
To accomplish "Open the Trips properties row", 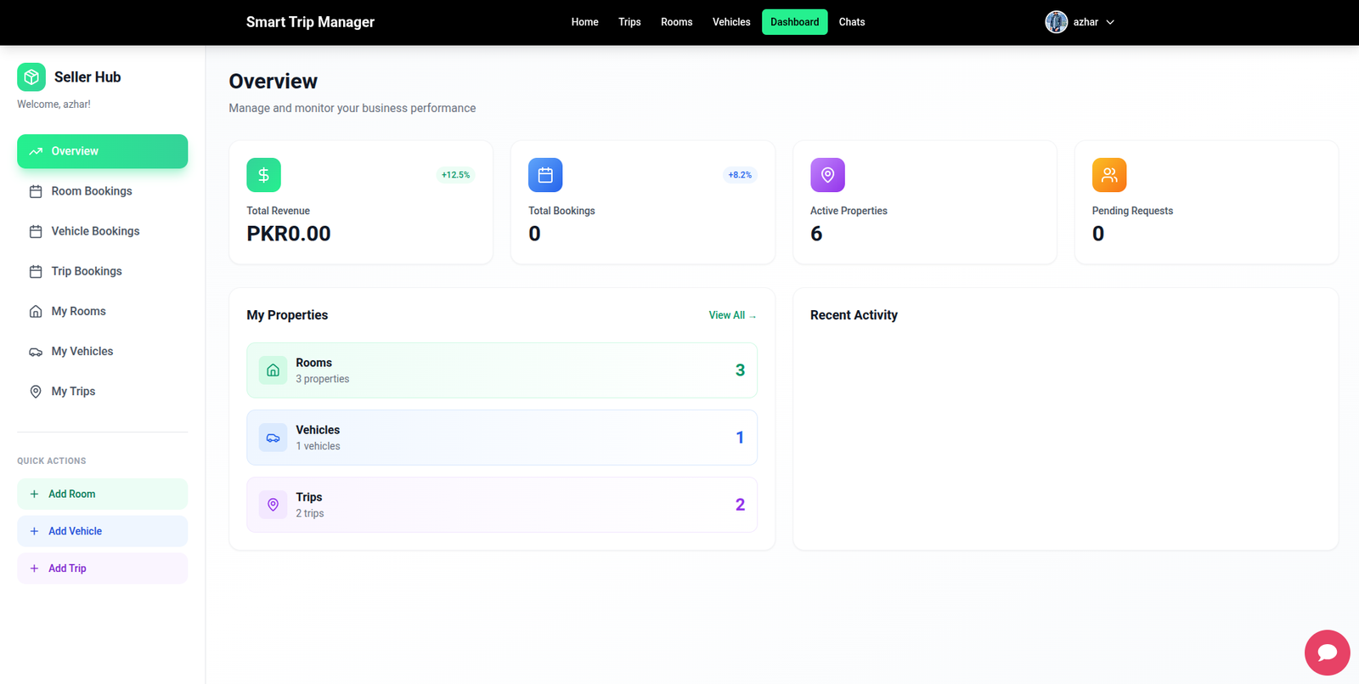I will (x=501, y=505).
